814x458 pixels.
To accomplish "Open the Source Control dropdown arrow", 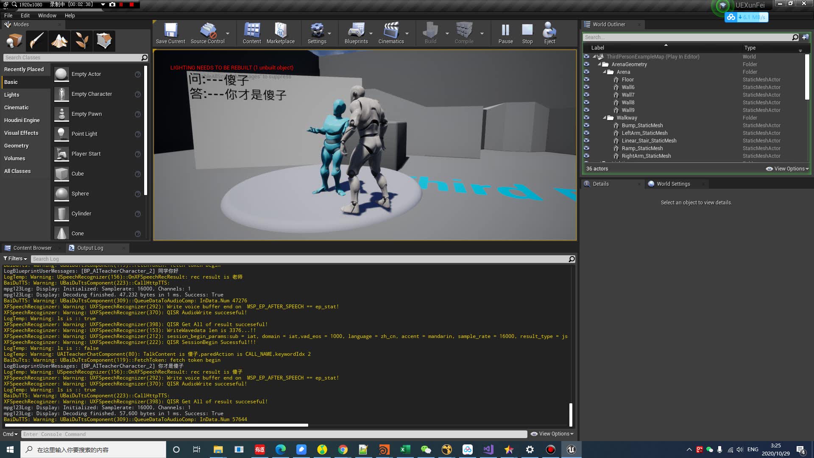I will click(228, 34).
